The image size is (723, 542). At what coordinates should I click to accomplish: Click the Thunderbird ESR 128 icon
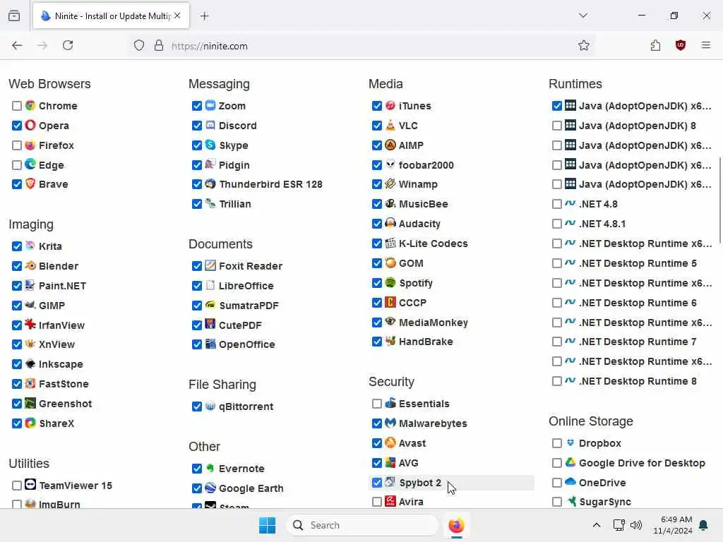click(210, 184)
